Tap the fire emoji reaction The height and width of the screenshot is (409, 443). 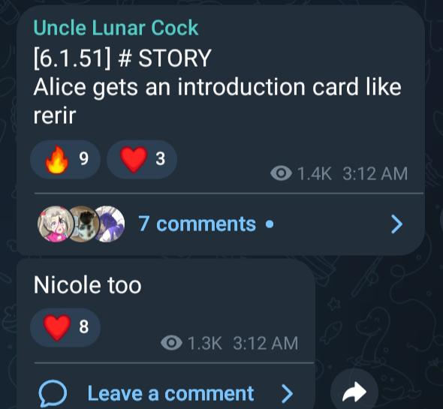click(65, 159)
